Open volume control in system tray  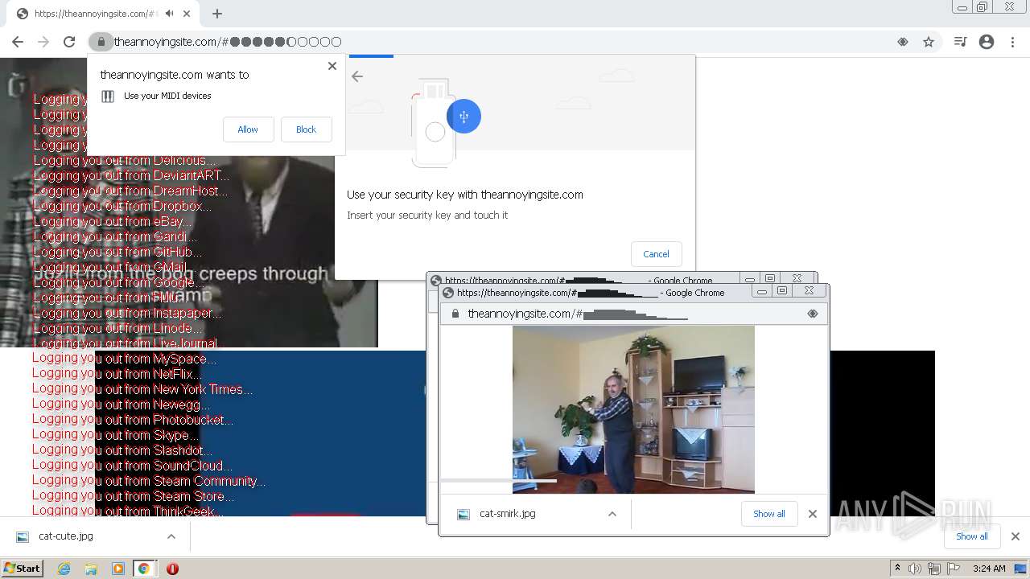(915, 569)
